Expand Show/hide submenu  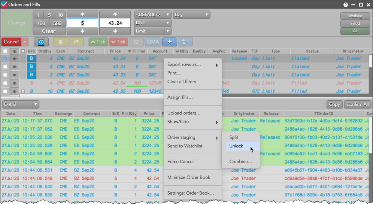tap(193, 122)
